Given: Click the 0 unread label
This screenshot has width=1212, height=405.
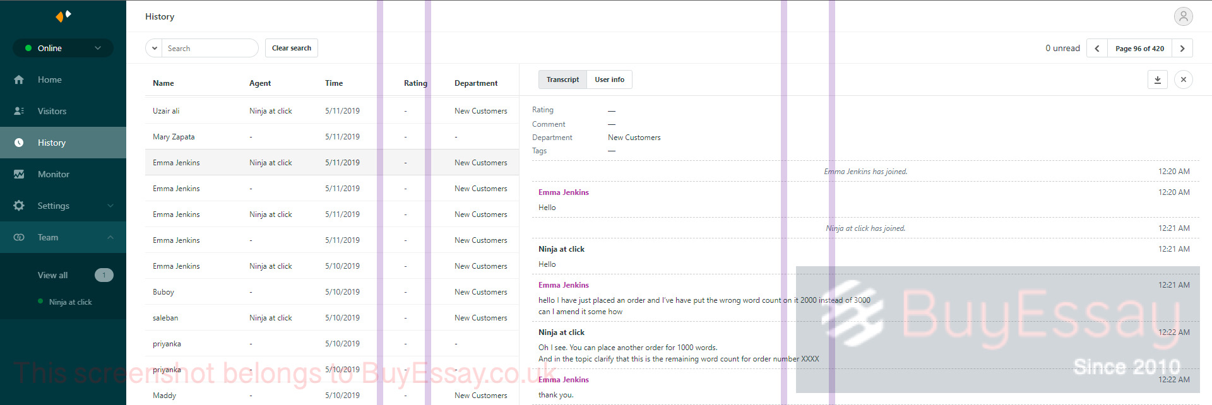Looking at the screenshot, I should click(1062, 48).
